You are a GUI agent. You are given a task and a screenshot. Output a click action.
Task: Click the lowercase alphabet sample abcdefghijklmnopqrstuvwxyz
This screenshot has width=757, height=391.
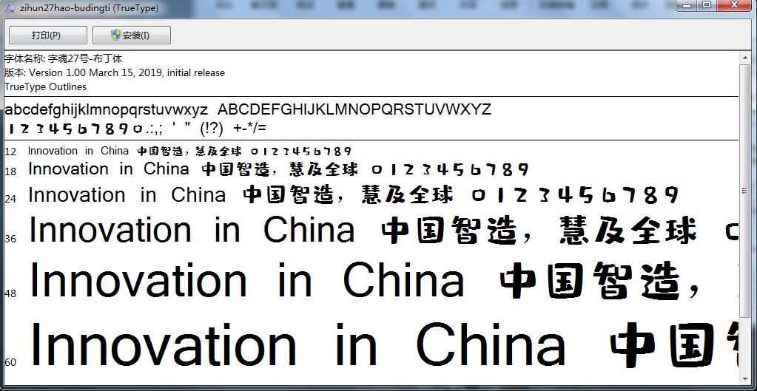(x=107, y=109)
